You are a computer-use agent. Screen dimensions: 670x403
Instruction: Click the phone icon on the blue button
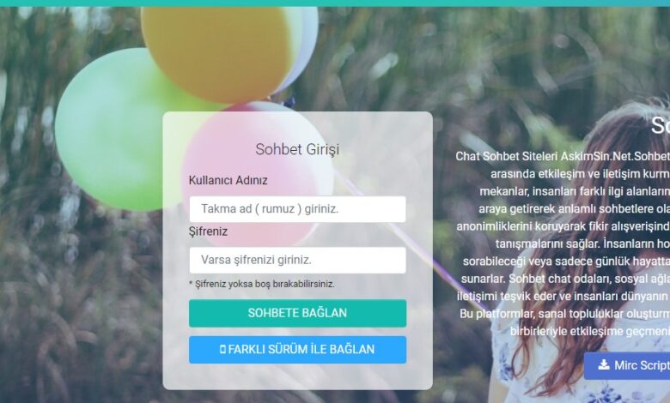(222, 350)
